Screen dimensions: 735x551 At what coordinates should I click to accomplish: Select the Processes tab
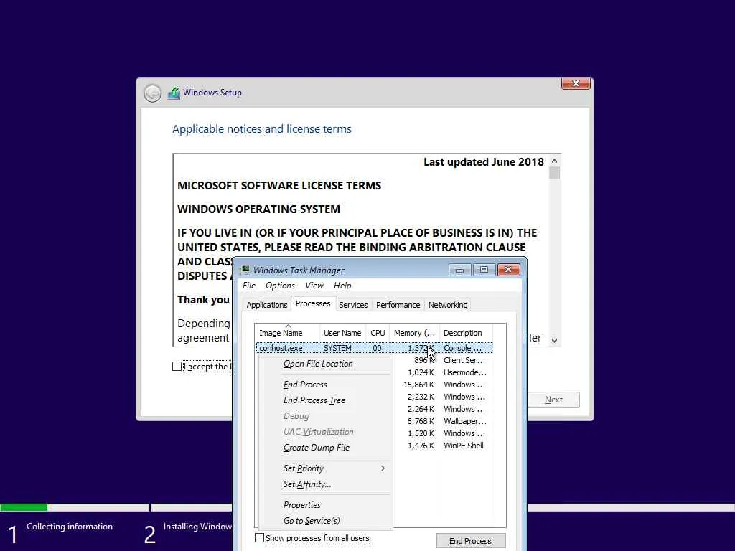tap(313, 303)
